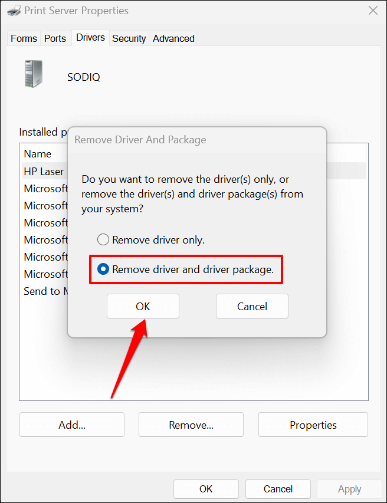The height and width of the screenshot is (503, 387).
Task: Open driver Properties button
Action: [x=313, y=425]
